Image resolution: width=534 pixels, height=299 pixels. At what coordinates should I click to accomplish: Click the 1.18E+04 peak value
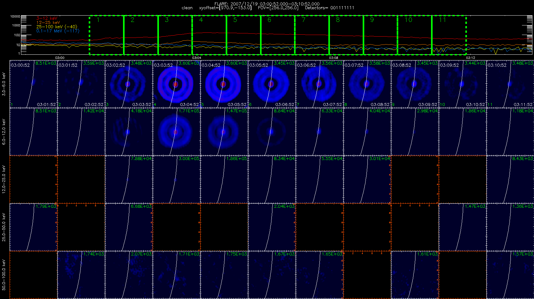point(523,111)
